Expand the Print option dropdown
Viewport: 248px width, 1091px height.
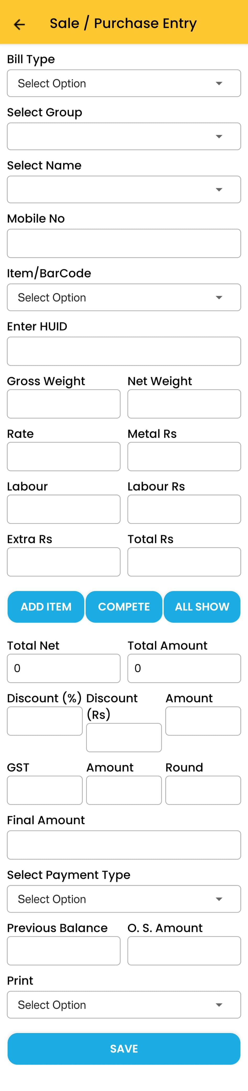click(124, 1005)
